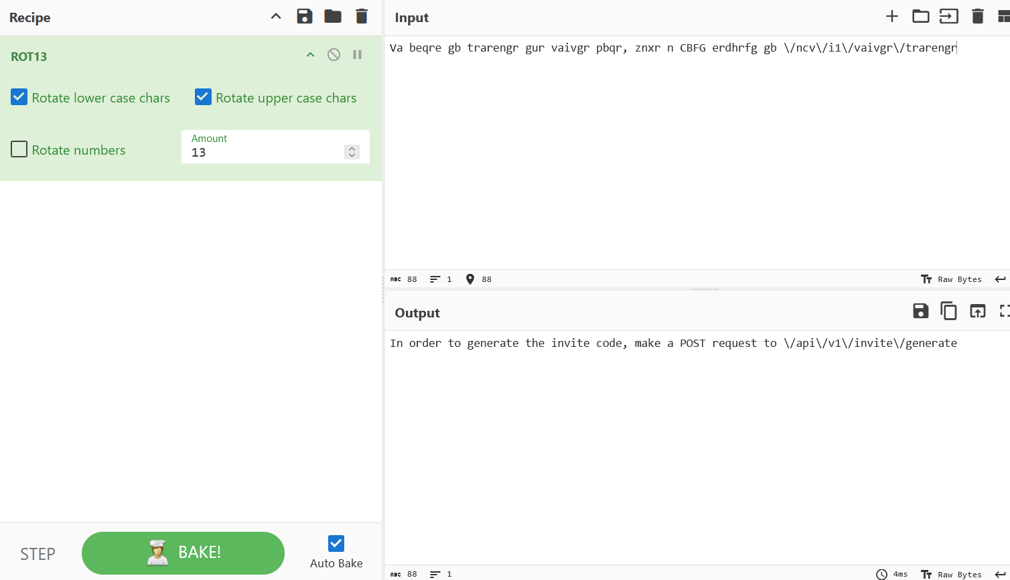Screen dimensions: 1010x580
Task: Replace input with output
Action: pos(978,311)
